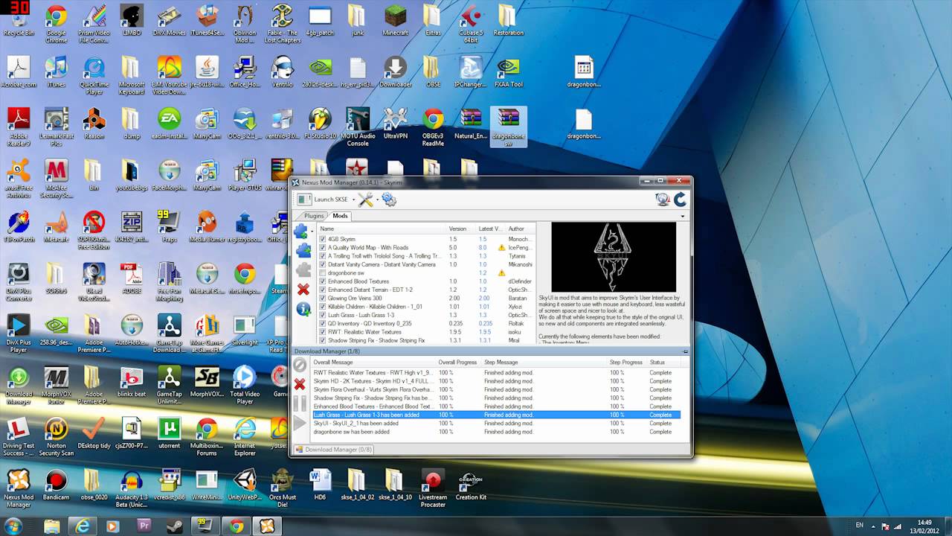Image resolution: width=952 pixels, height=536 pixels.
Task: Open the Minecraft desktop icon
Action: click(395, 20)
